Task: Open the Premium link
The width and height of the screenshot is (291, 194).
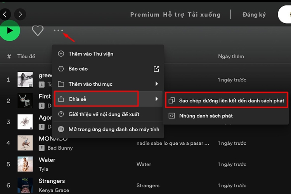Action: (145, 14)
